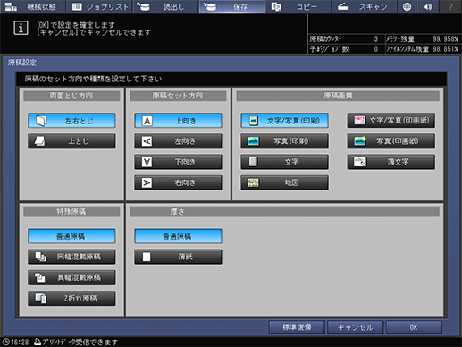Choose 右向き original direction
Image resolution: width=462 pixels, height=347 pixels.
(x=178, y=182)
